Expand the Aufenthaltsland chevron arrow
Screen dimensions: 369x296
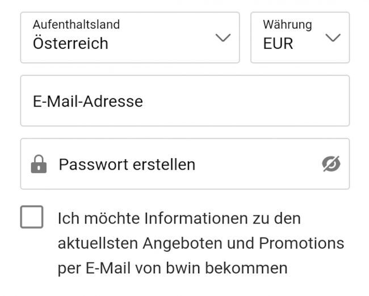[223, 38]
